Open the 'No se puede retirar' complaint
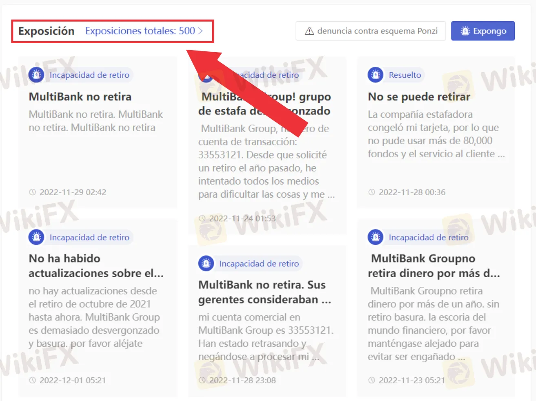 (x=419, y=97)
